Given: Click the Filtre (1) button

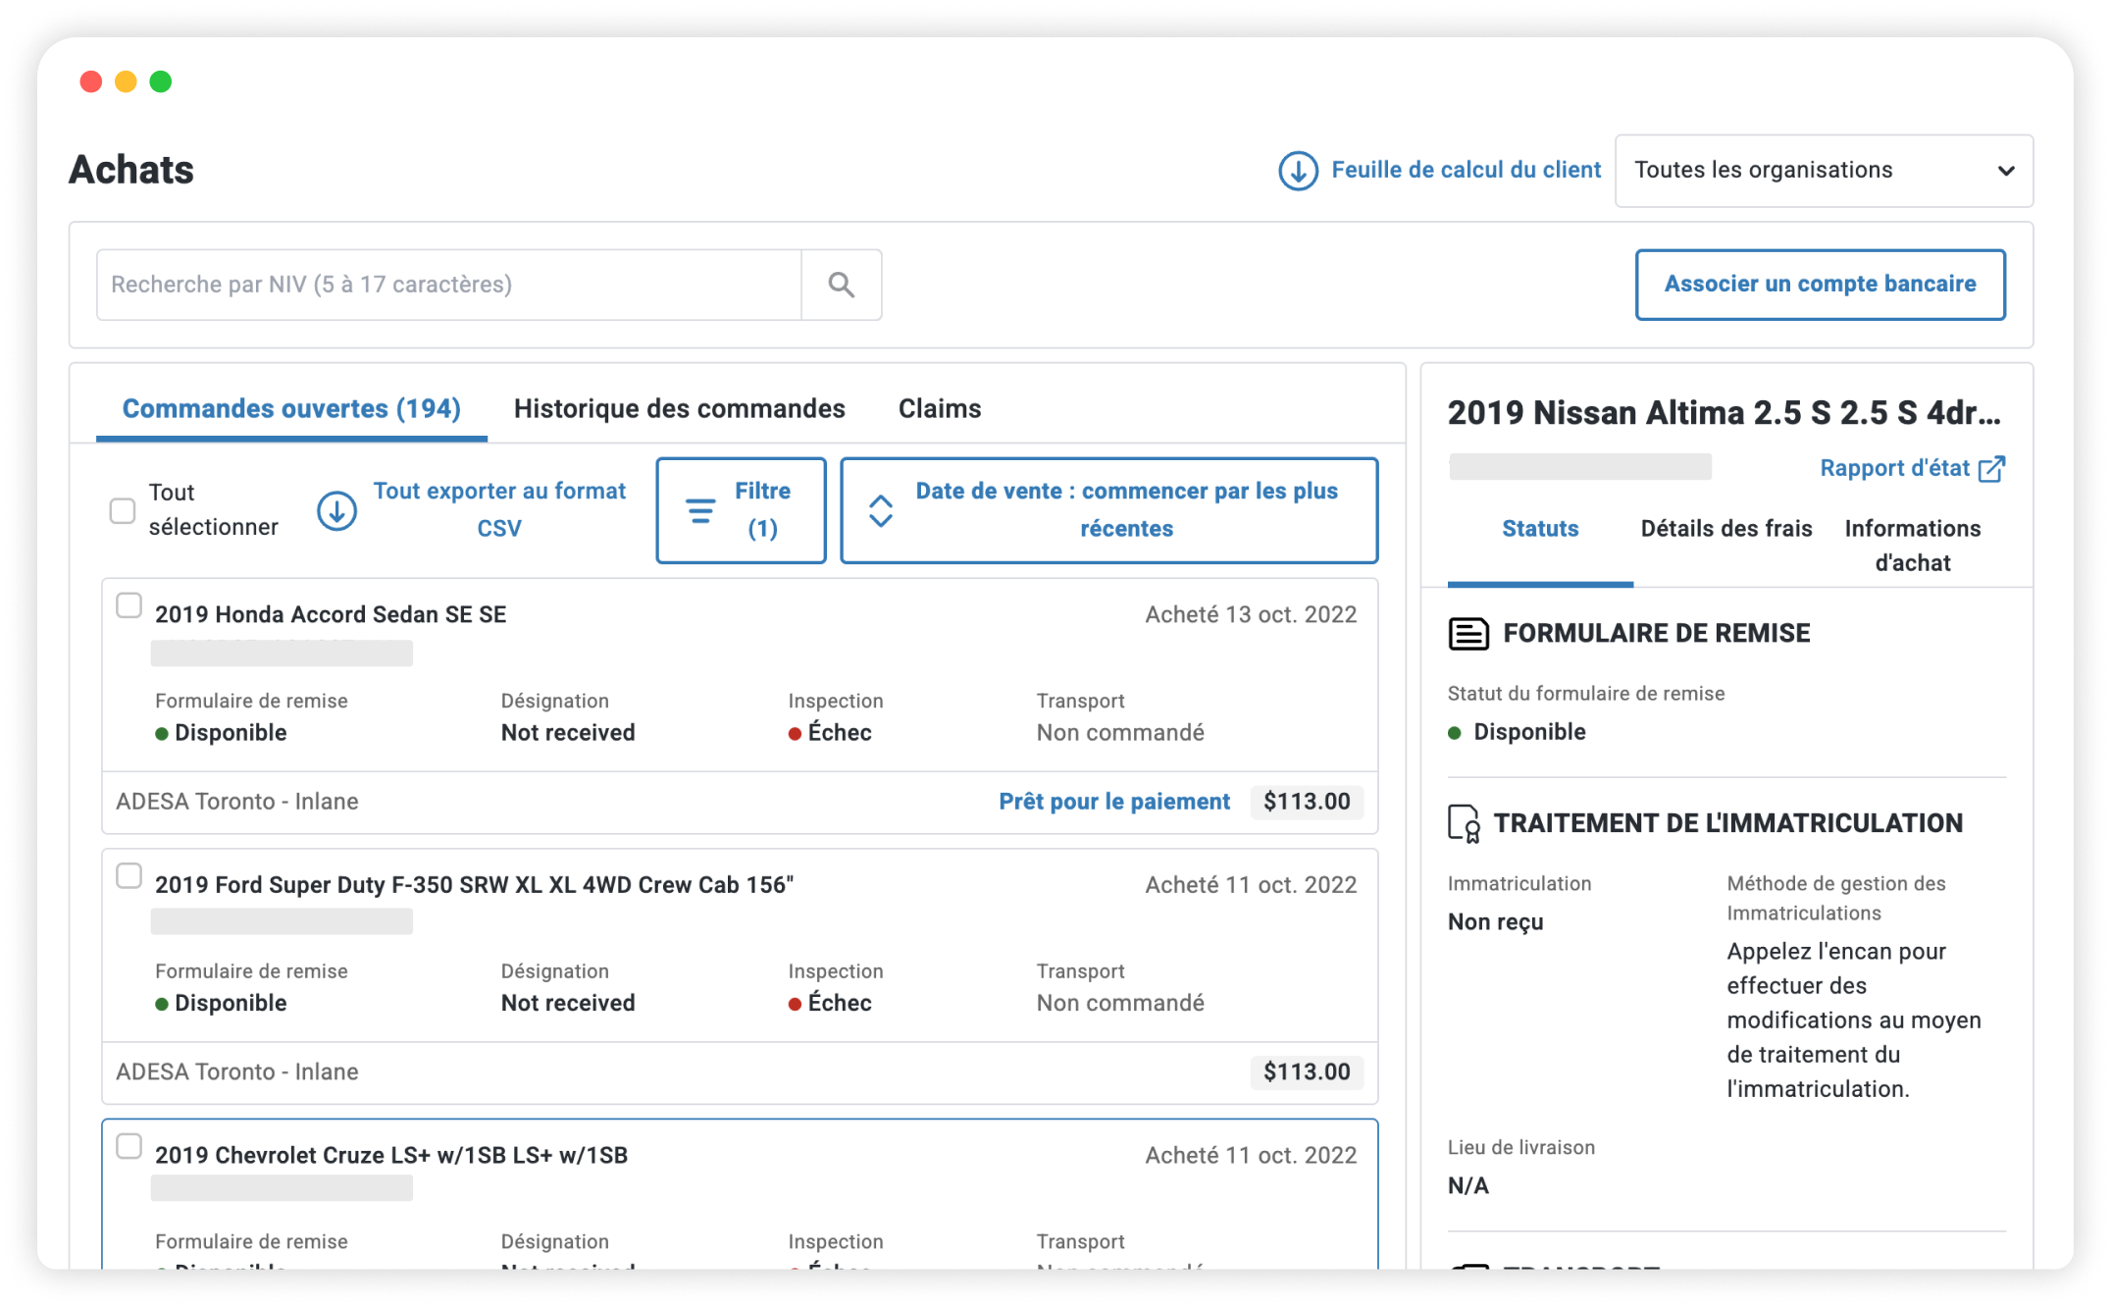Looking at the screenshot, I should click(741, 510).
